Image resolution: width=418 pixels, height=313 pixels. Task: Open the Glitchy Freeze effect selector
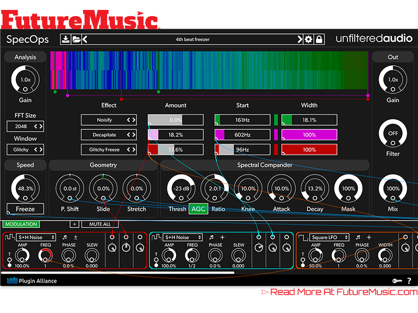(109, 150)
